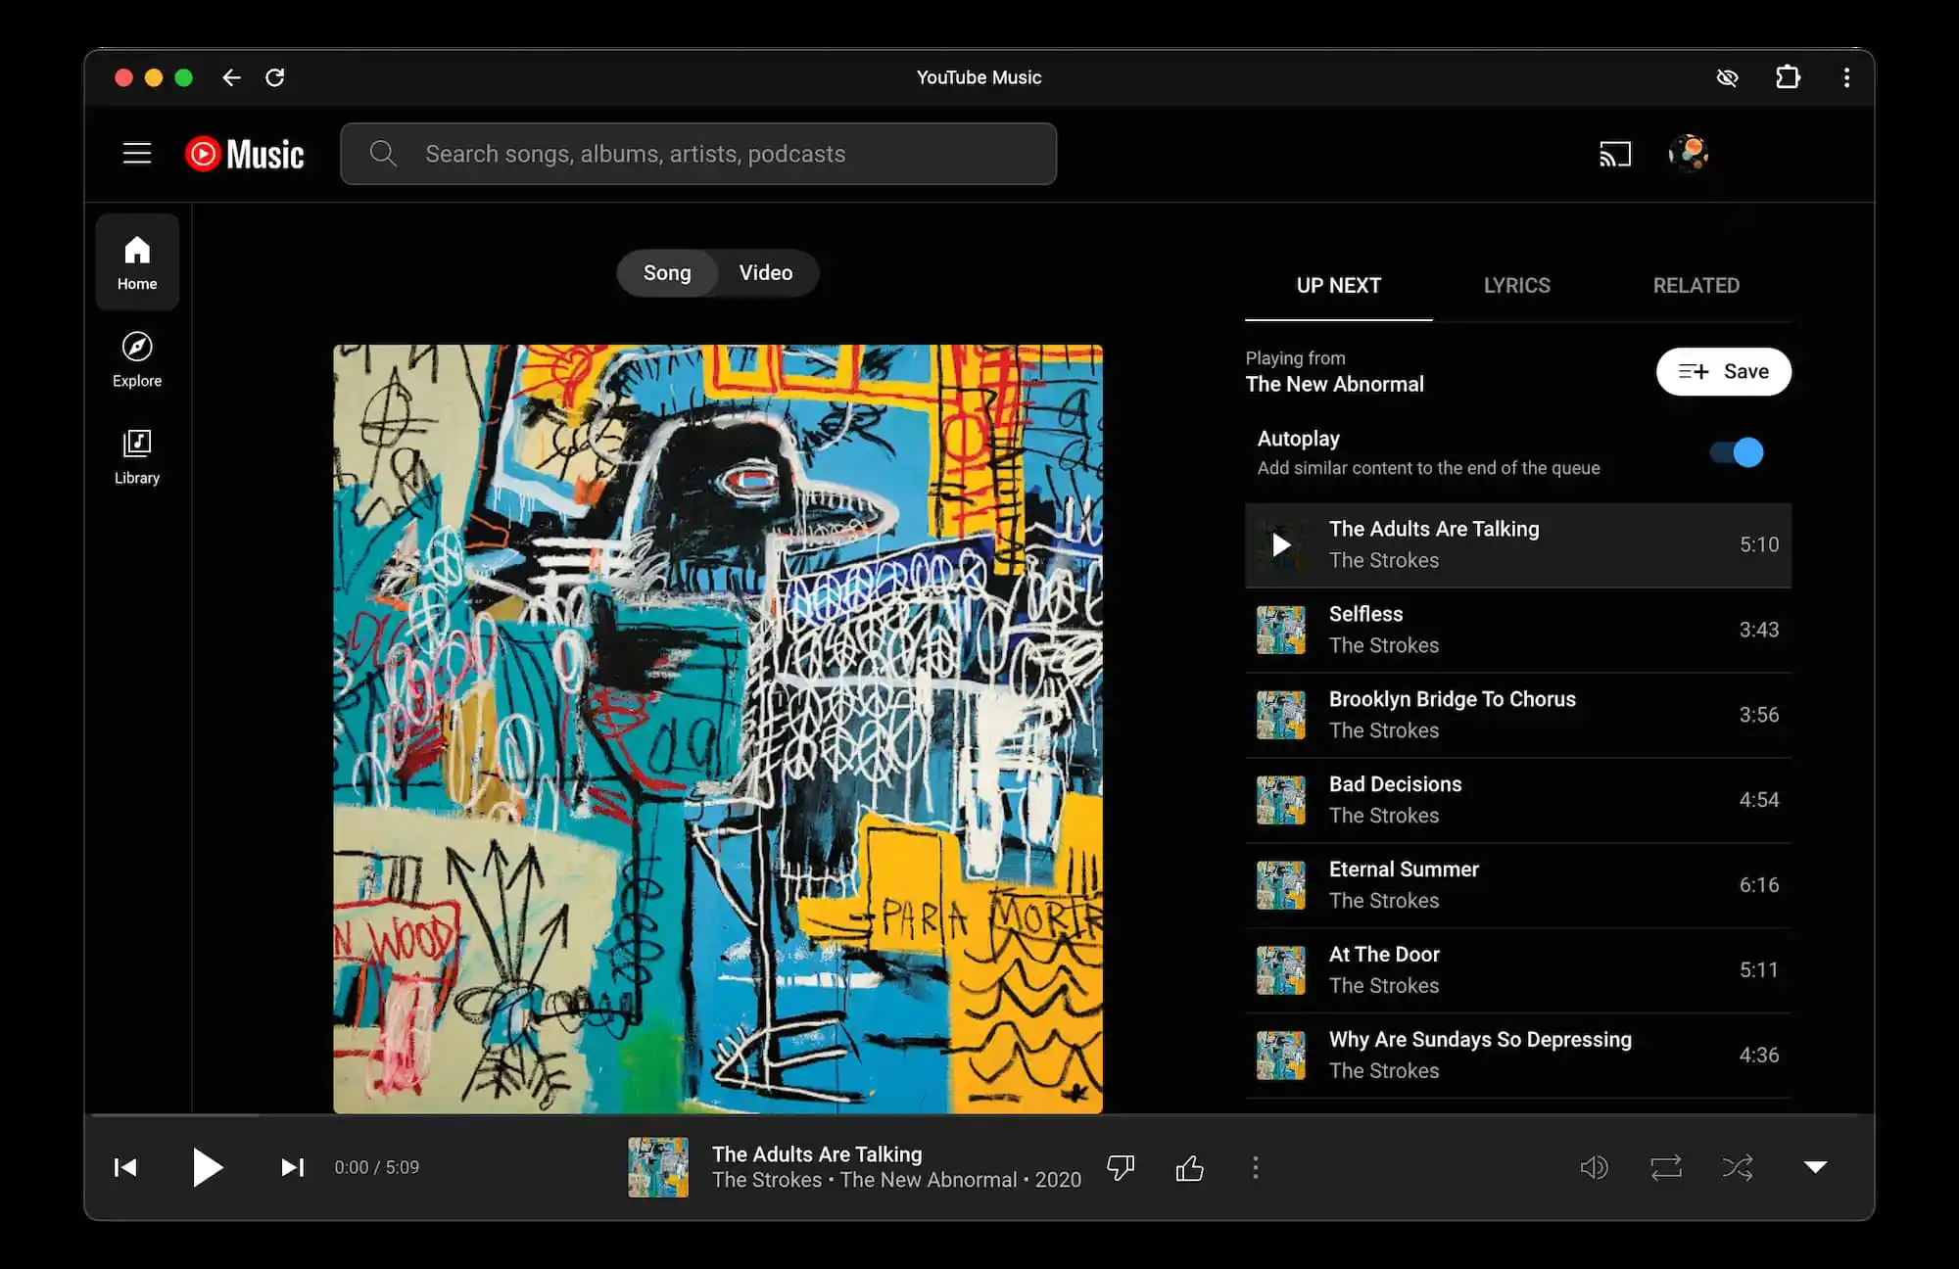
Task: Open the hamburger guide menu
Action: tap(137, 154)
